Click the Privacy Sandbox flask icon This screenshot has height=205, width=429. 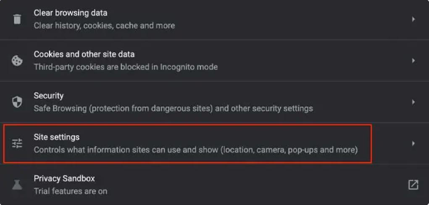(x=17, y=184)
